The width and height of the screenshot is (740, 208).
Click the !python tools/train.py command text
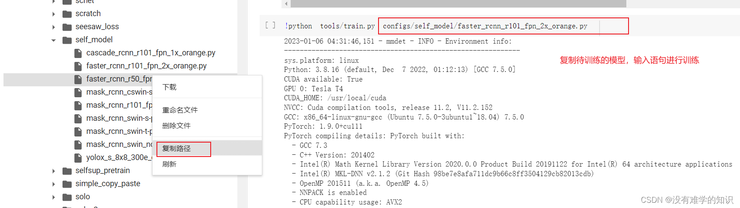(x=330, y=26)
